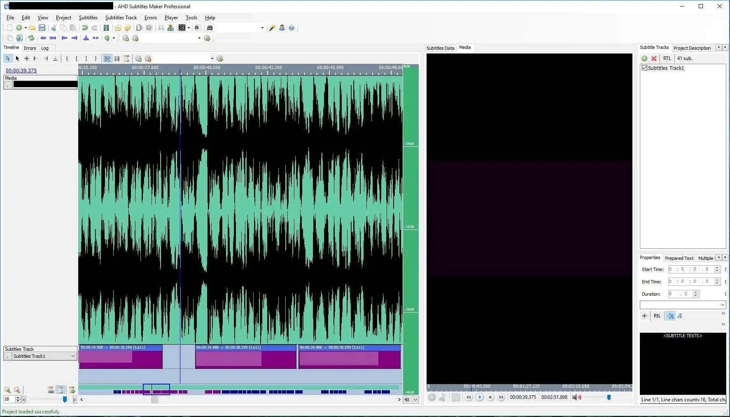
Task: Switch to the Subtitles Data tab
Action: click(x=440, y=48)
